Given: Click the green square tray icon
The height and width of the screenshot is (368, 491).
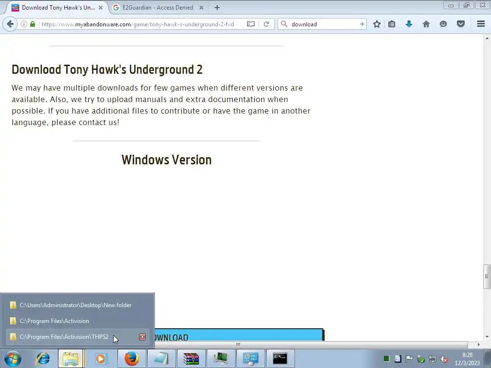Looking at the screenshot, I should 386,359.
